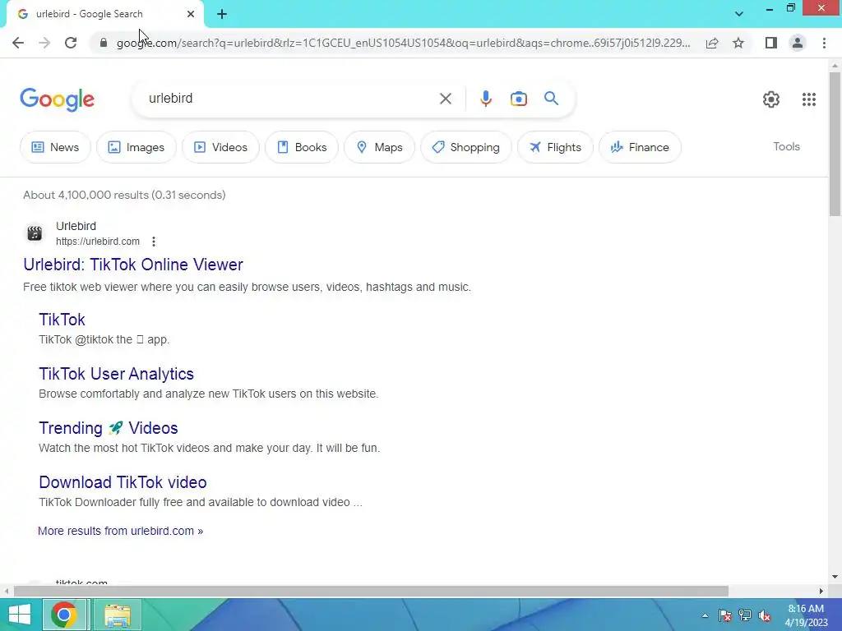The image size is (842, 631).
Task: Click the https://urlebird.com URL text
Action: tap(98, 242)
